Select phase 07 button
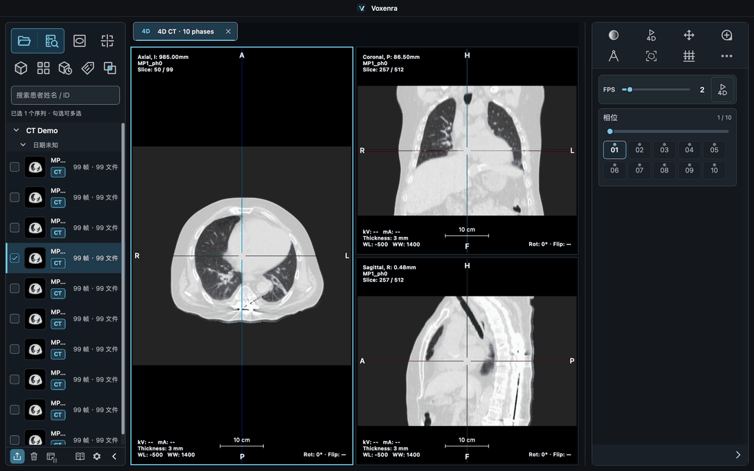The image size is (754, 471). (639, 170)
